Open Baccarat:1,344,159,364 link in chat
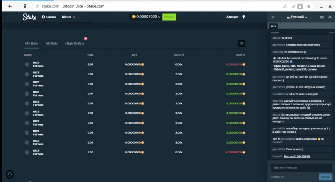Screen dimensions: 335x182 coord(297,156)
